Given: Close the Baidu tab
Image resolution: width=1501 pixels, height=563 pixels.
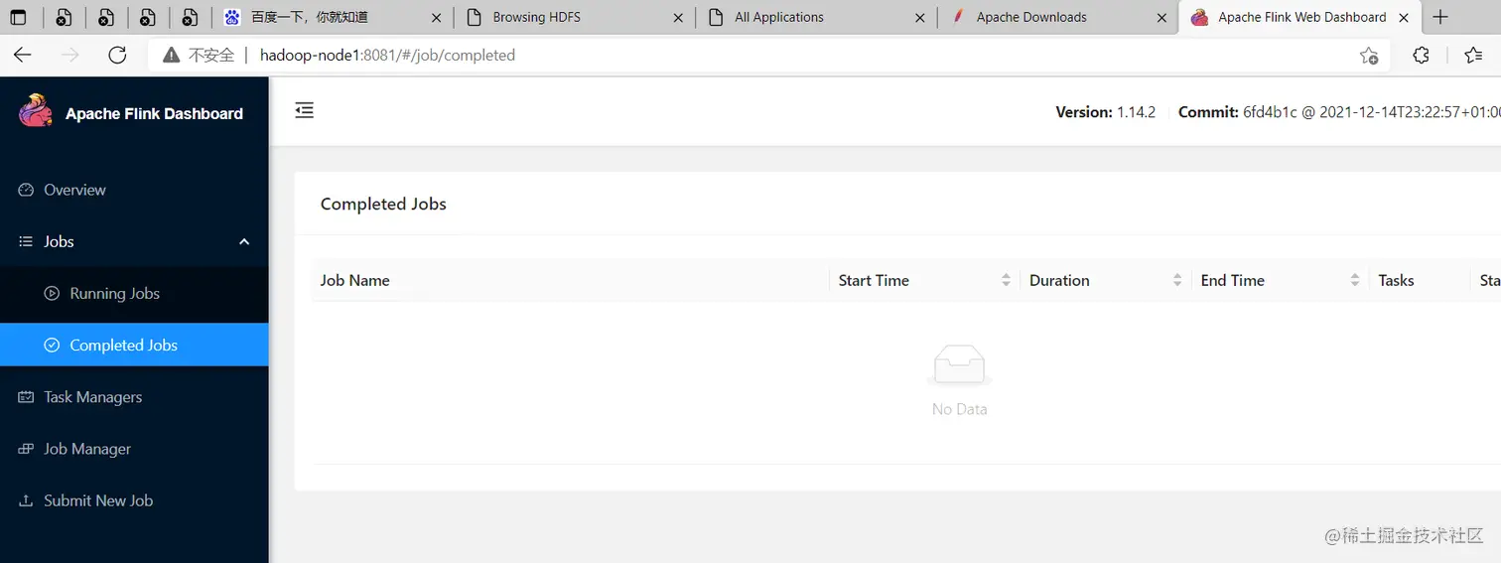Looking at the screenshot, I should pyautogui.click(x=436, y=17).
